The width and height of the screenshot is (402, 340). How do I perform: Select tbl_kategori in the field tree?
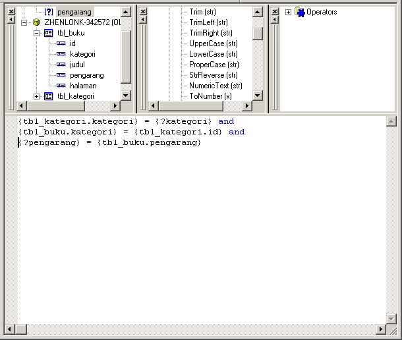coord(76,96)
